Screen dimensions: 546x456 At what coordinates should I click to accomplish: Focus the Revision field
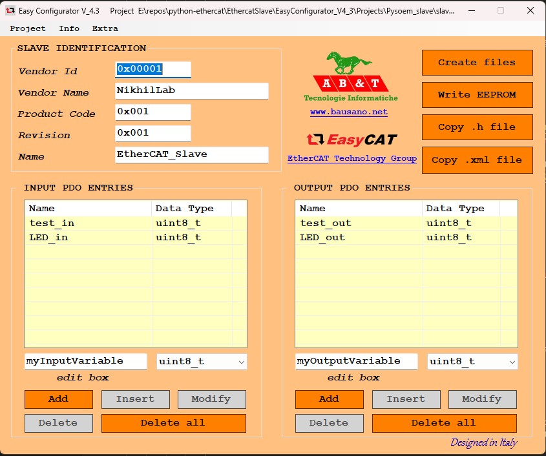click(153, 133)
